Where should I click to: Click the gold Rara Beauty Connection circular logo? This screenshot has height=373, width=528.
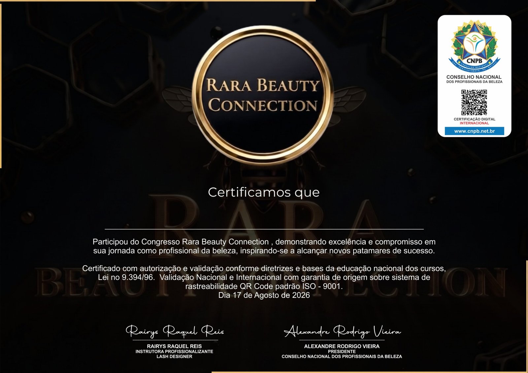263,95
